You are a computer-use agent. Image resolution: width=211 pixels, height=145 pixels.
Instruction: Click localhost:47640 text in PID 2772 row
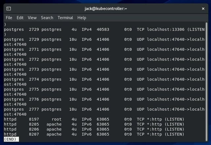point(166,59)
